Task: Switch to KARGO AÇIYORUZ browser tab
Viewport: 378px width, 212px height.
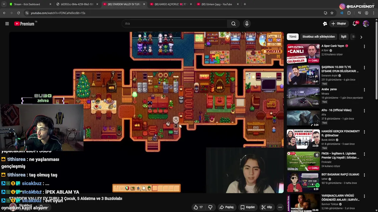Action: [x=171, y=4]
